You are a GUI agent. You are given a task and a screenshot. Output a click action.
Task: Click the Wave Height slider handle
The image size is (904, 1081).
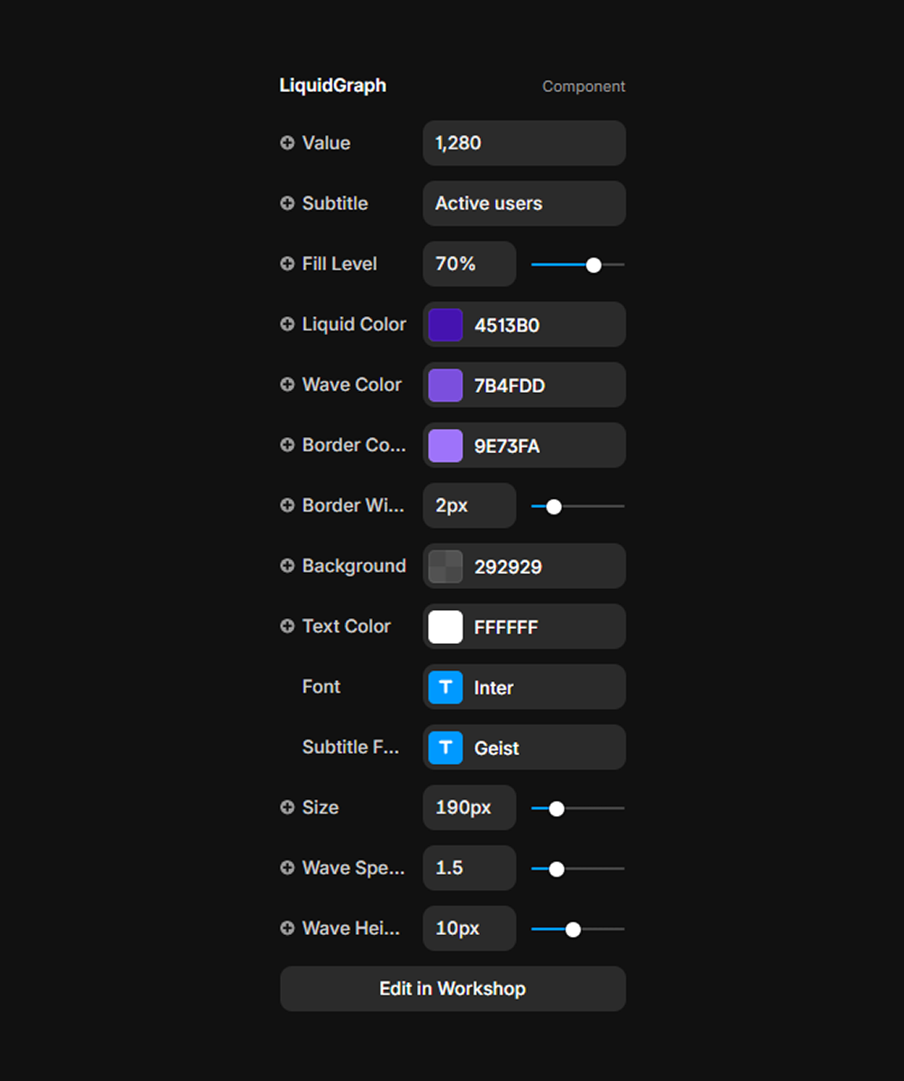pyautogui.click(x=573, y=929)
